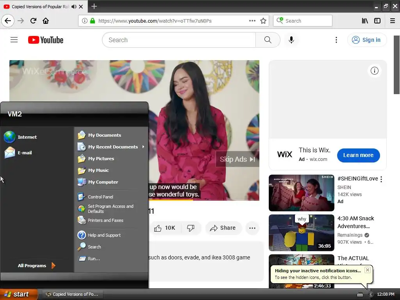Select Copied Versions taskbar button
The image size is (400, 300).
(x=72, y=294)
